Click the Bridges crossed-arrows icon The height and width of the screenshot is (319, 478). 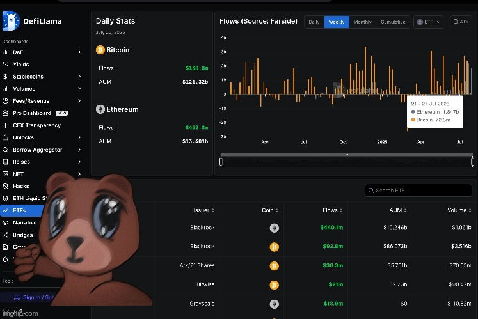(5, 235)
